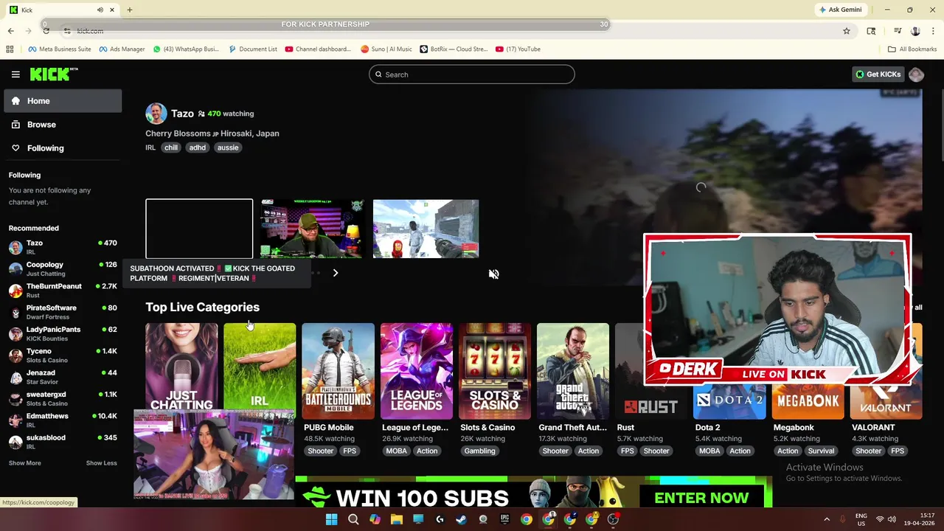Open PUBG Mobile category card
This screenshot has width=944, height=531.
(x=338, y=371)
